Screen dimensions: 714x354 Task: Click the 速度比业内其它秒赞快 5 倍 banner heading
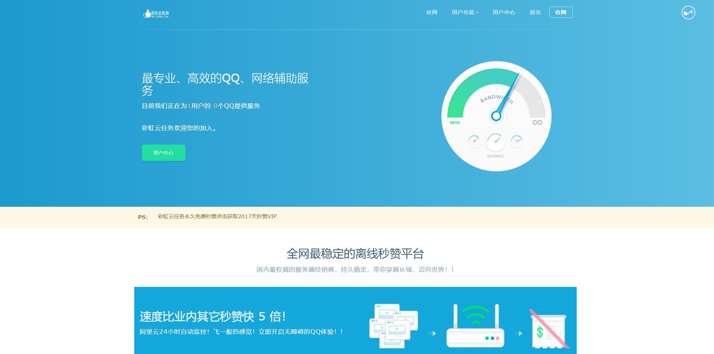point(213,317)
